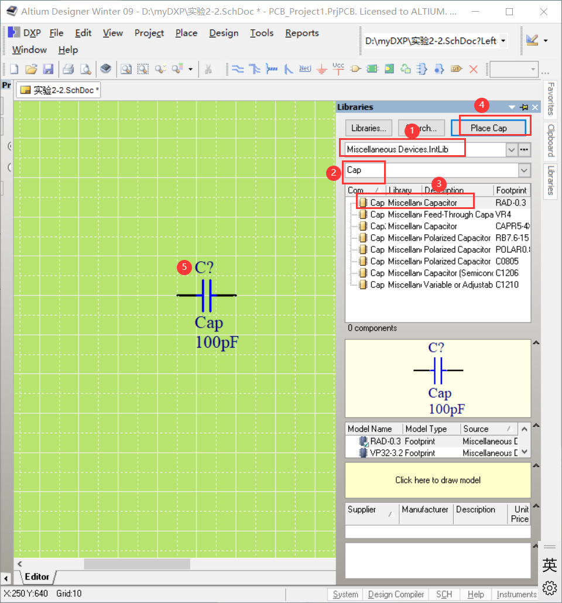This screenshot has width=562, height=603.
Task: Click the Instruments status bar button
Action: [516, 594]
